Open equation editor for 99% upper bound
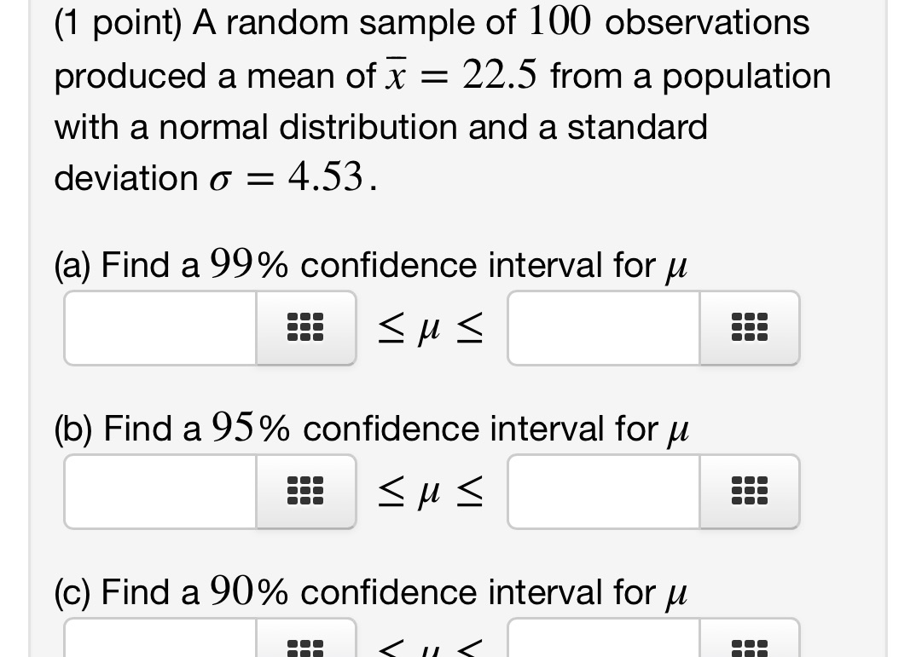Image resolution: width=916 pixels, height=657 pixels. pos(749,327)
